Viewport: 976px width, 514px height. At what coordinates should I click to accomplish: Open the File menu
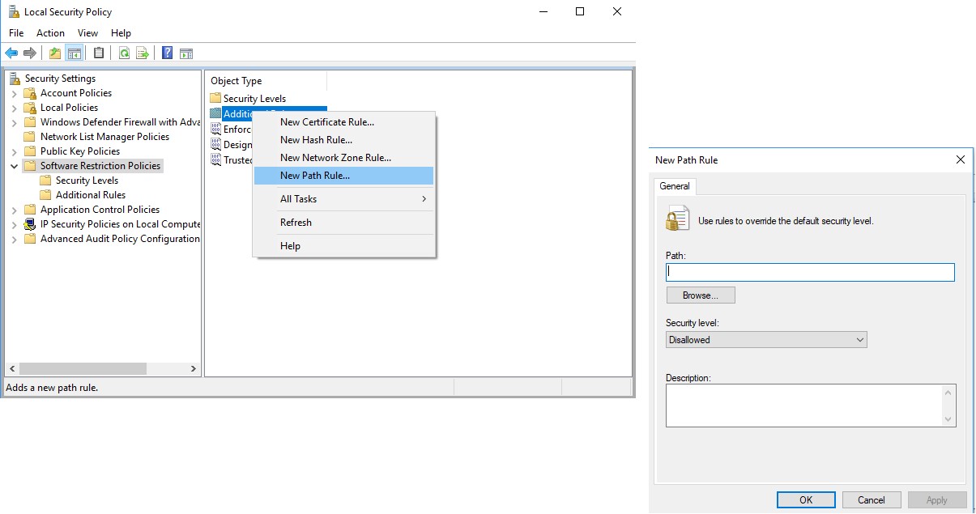16,33
